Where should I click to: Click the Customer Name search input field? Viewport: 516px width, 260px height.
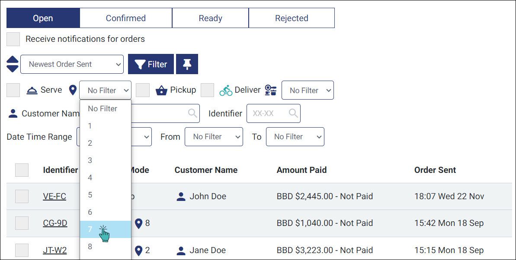pos(165,113)
